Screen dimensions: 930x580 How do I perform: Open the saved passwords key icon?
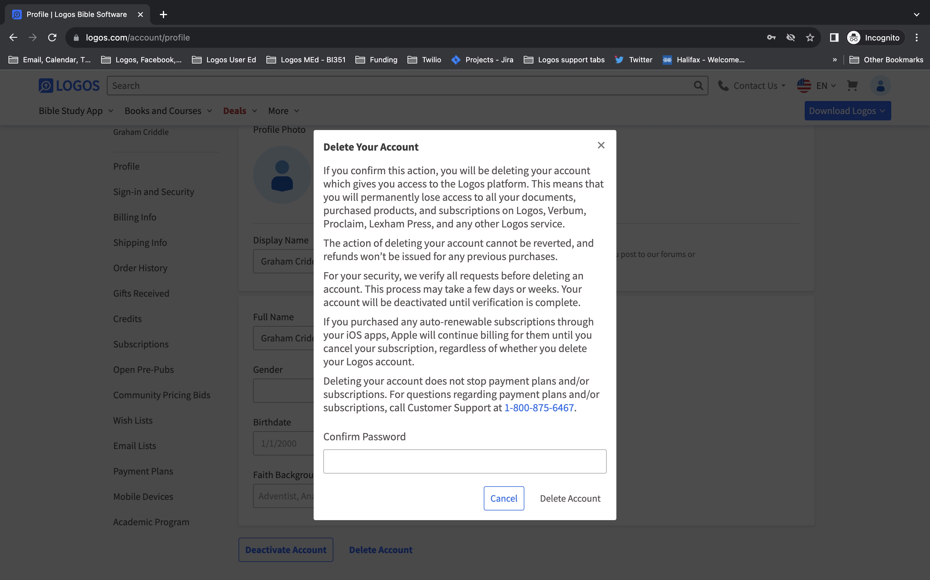tap(771, 37)
